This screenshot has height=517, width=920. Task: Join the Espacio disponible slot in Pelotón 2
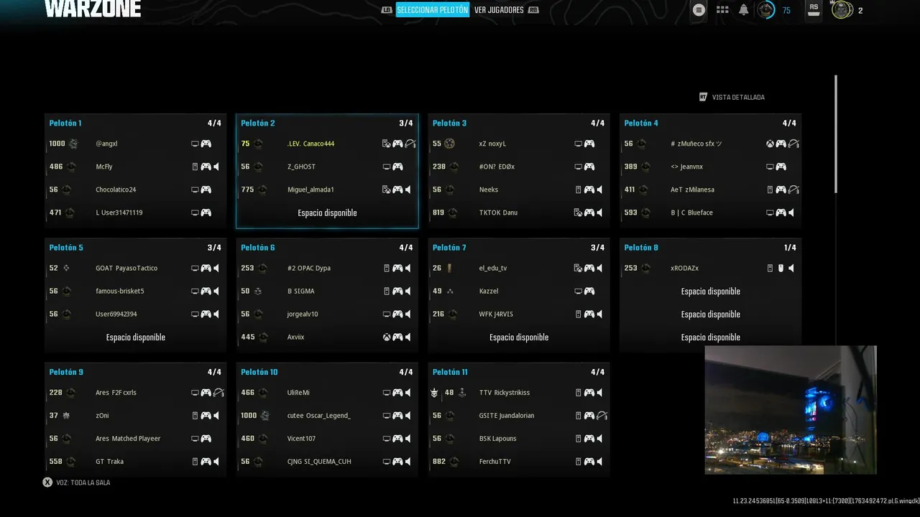tap(327, 213)
